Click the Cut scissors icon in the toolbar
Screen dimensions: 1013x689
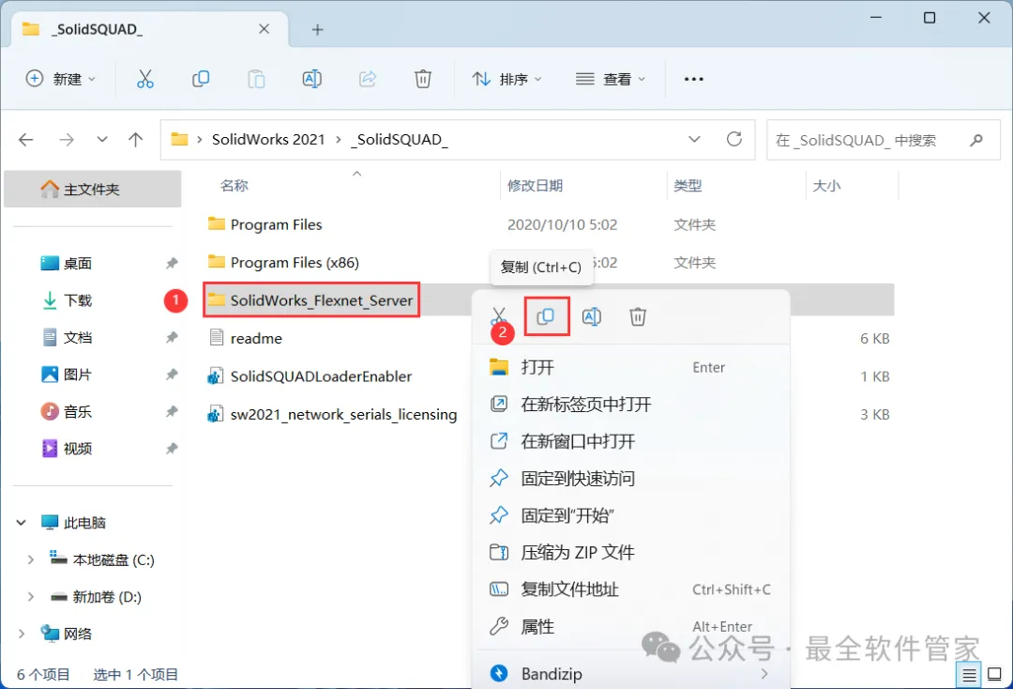click(x=145, y=79)
